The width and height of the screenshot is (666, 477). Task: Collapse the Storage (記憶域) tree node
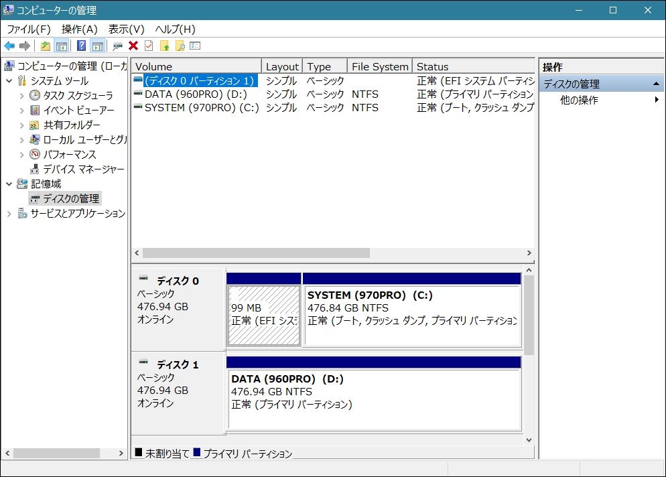[9, 184]
